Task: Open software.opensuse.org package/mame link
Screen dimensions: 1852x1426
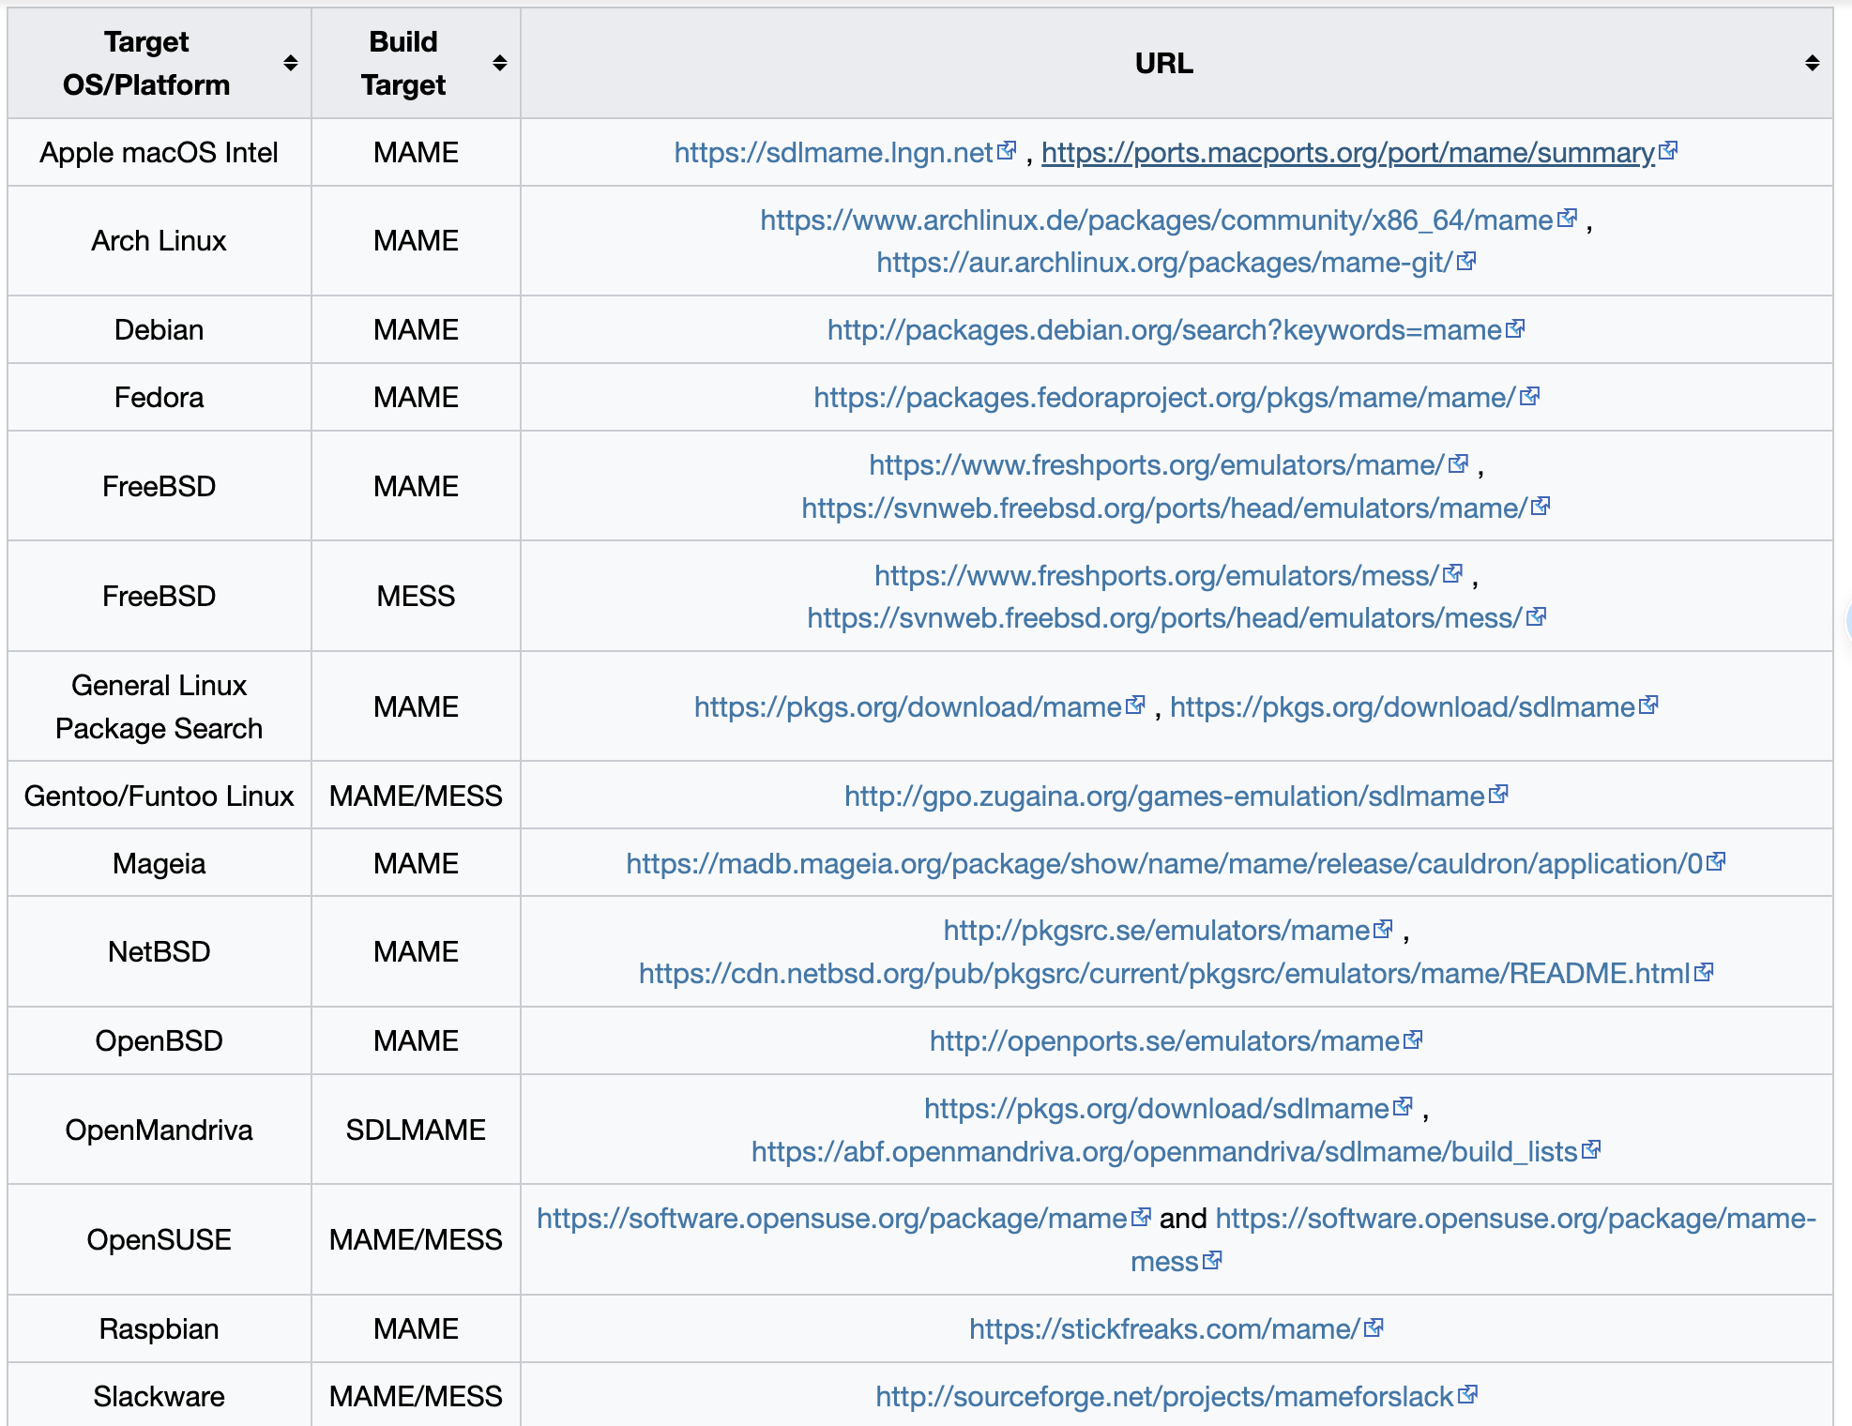Action: [831, 1219]
